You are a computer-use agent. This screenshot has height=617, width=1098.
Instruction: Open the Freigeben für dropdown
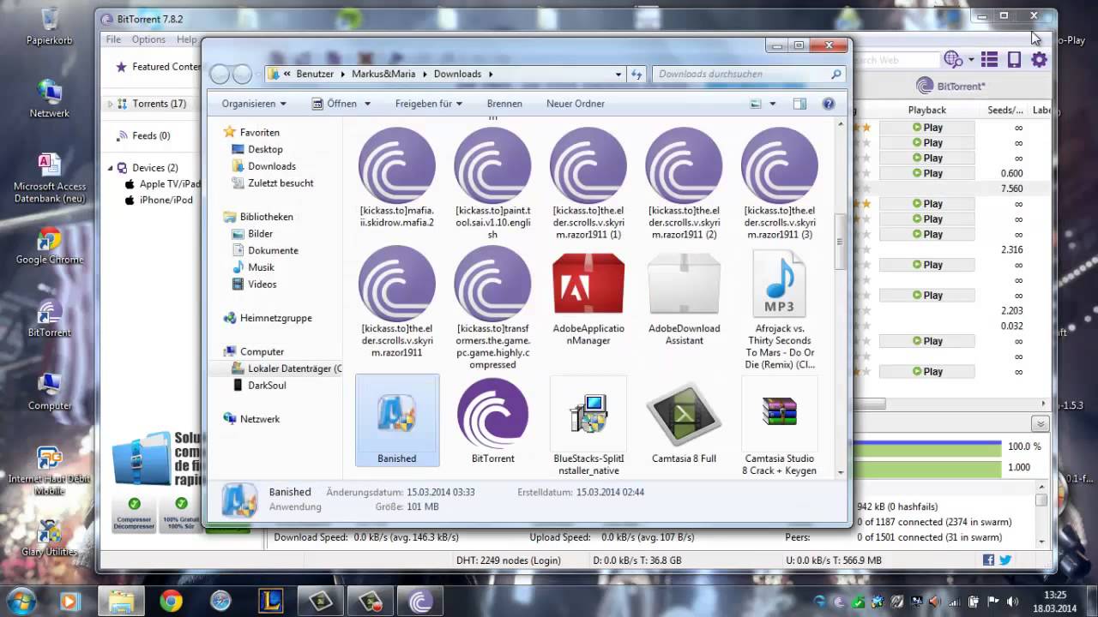point(429,104)
